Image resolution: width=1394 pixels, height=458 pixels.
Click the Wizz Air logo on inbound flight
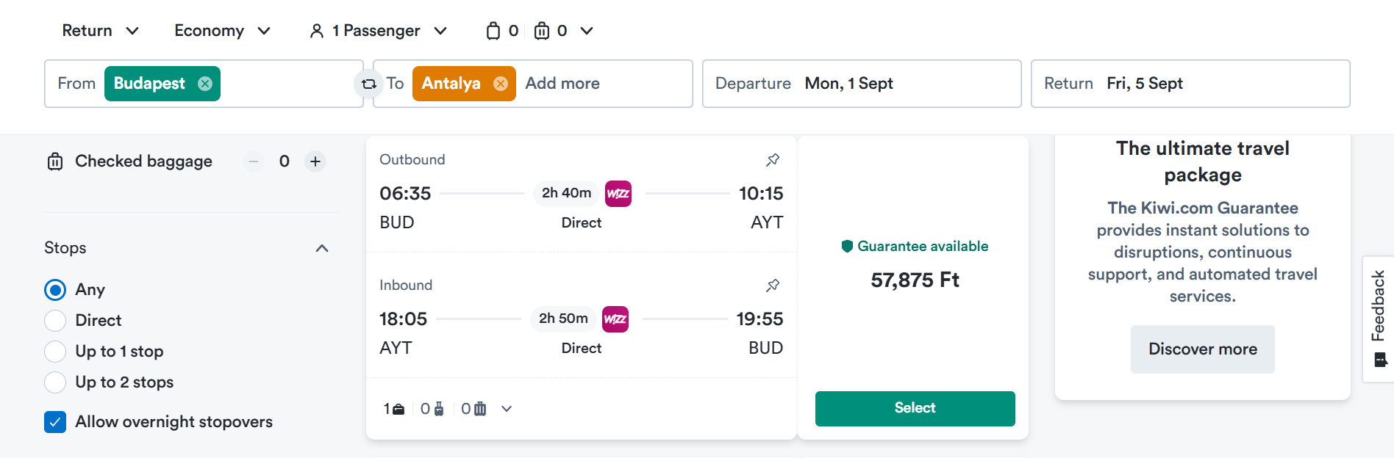click(615, 319)
